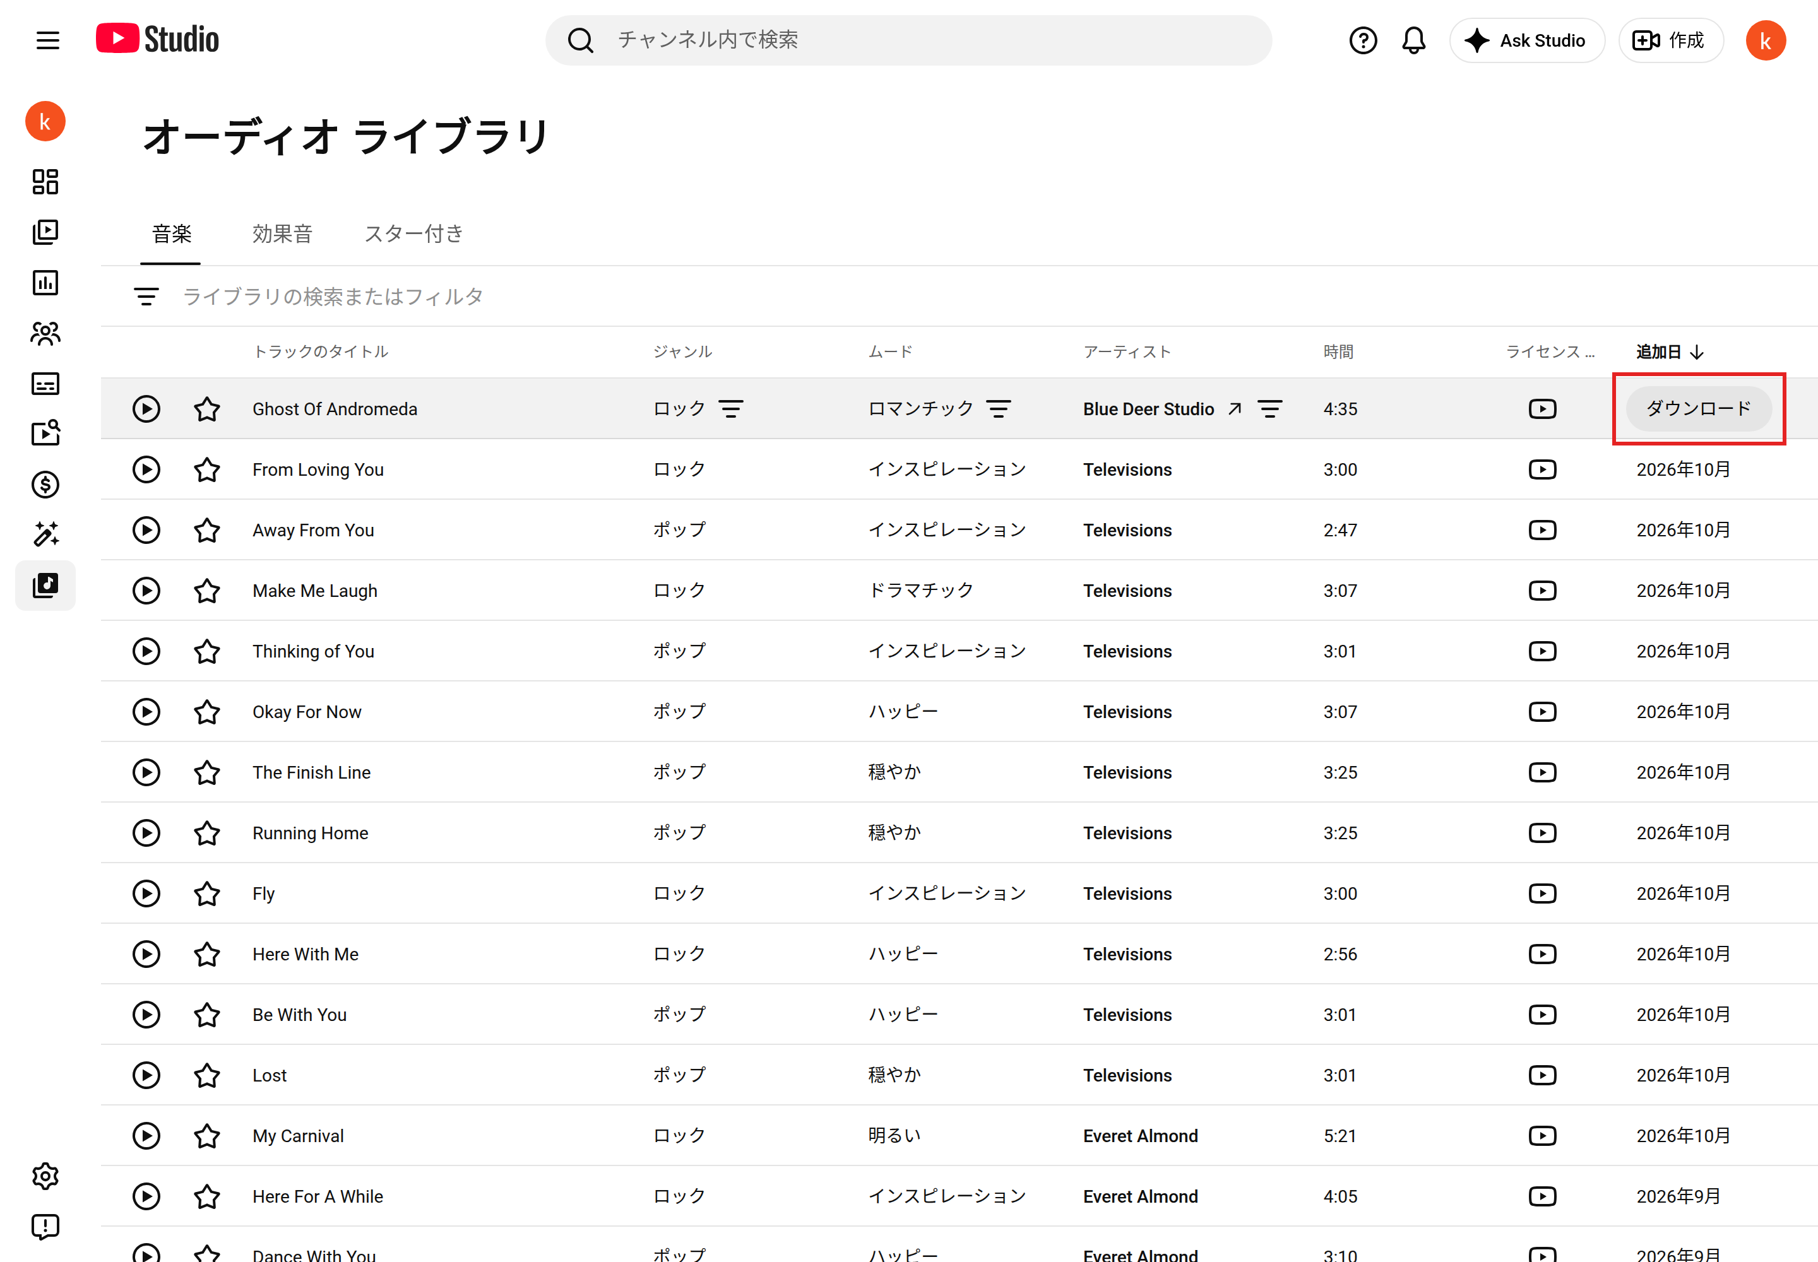Star the Running Home track
Image resolution: width=1818 pixels, height=1262 pixels.
206,833
